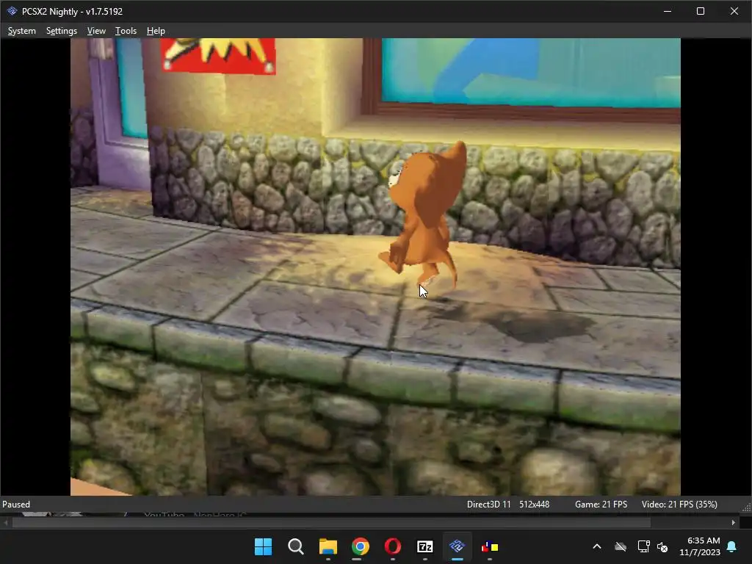
Task: Click the 'Paused' status text
Action: [x=16, y=505]
